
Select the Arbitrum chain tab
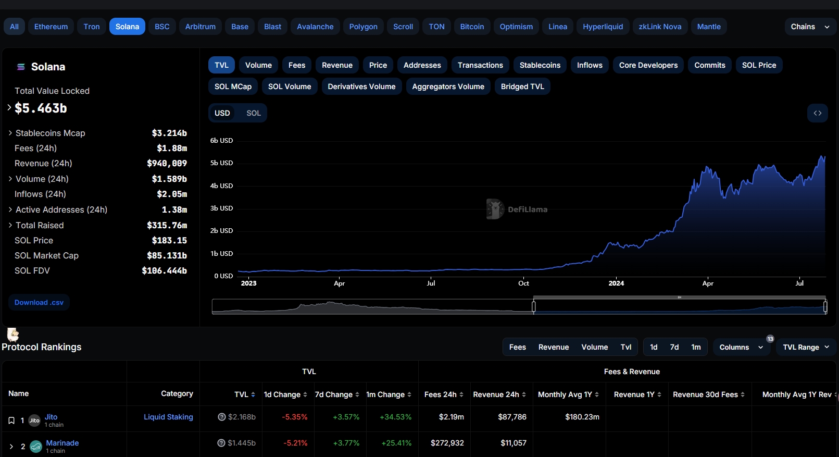click(201, 27)
